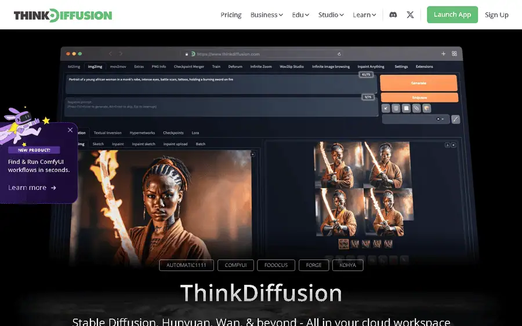Open the Pricing page
This screenshot has height=326, width=522.
pyautogui.click(x=231, y=14)
